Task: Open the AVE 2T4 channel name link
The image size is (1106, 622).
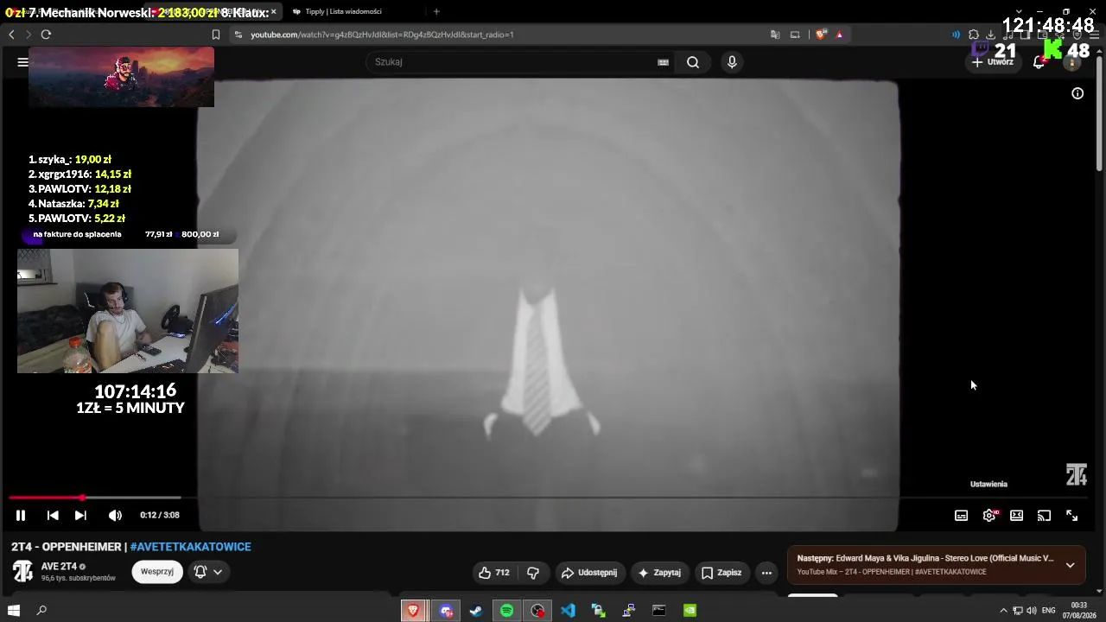Action: [x=59, y=567]
